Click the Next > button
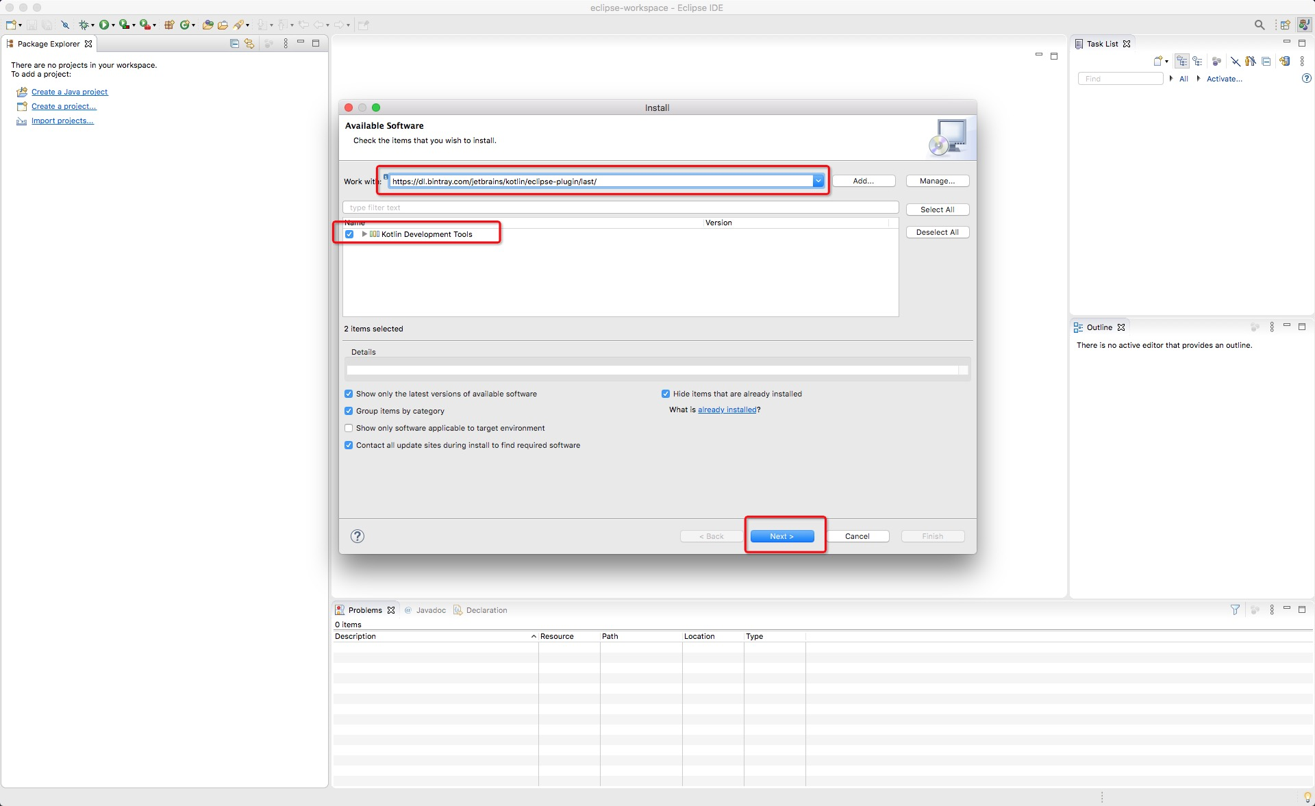 pyautogui.click(x=782, y=536)
